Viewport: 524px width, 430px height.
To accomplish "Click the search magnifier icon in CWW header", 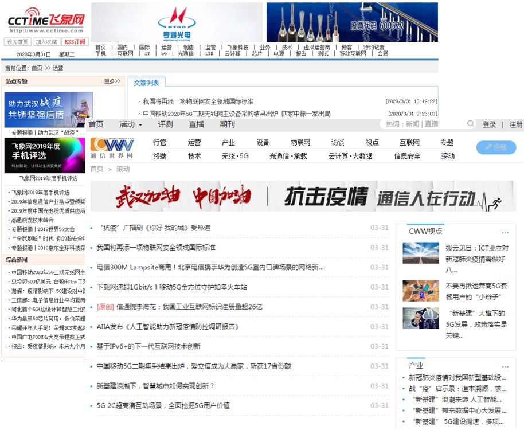I will point(471,124).
